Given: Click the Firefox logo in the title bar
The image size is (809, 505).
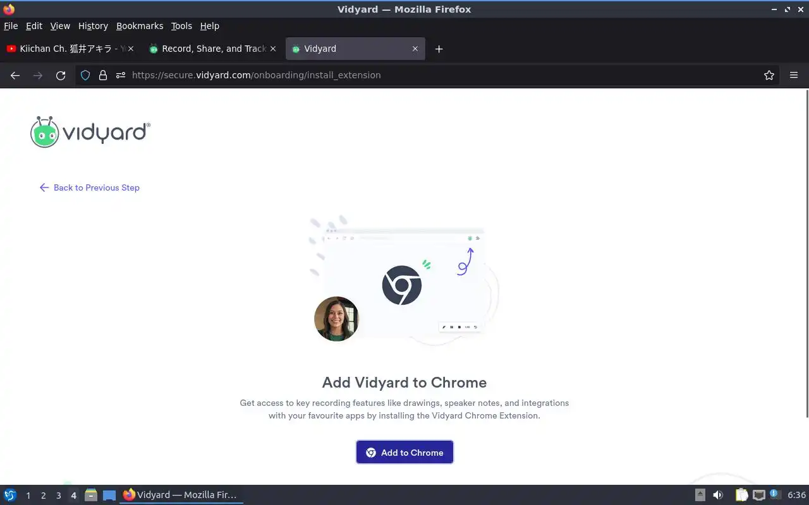Looking at the screenshot, I should tap(9, 9).
